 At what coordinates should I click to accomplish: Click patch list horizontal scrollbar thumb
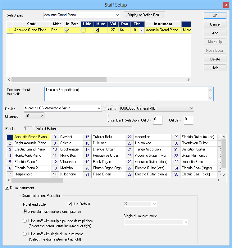(x=37, y=180)
